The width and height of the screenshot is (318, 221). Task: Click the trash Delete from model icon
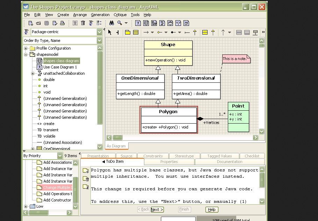(x=83, y=23)
